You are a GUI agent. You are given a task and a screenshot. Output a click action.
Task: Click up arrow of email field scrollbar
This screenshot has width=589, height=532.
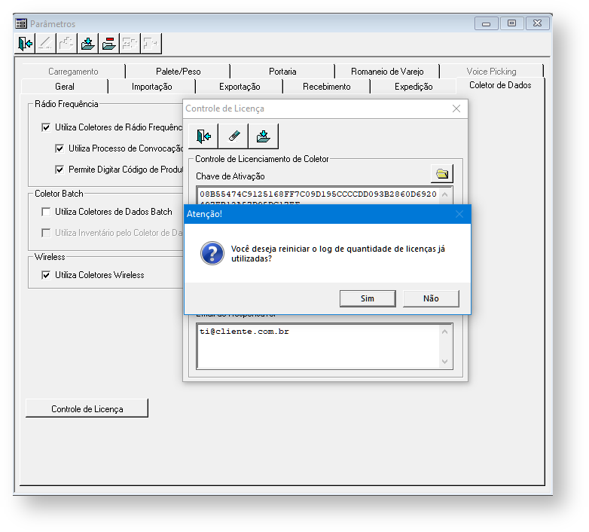coord(444,332)
